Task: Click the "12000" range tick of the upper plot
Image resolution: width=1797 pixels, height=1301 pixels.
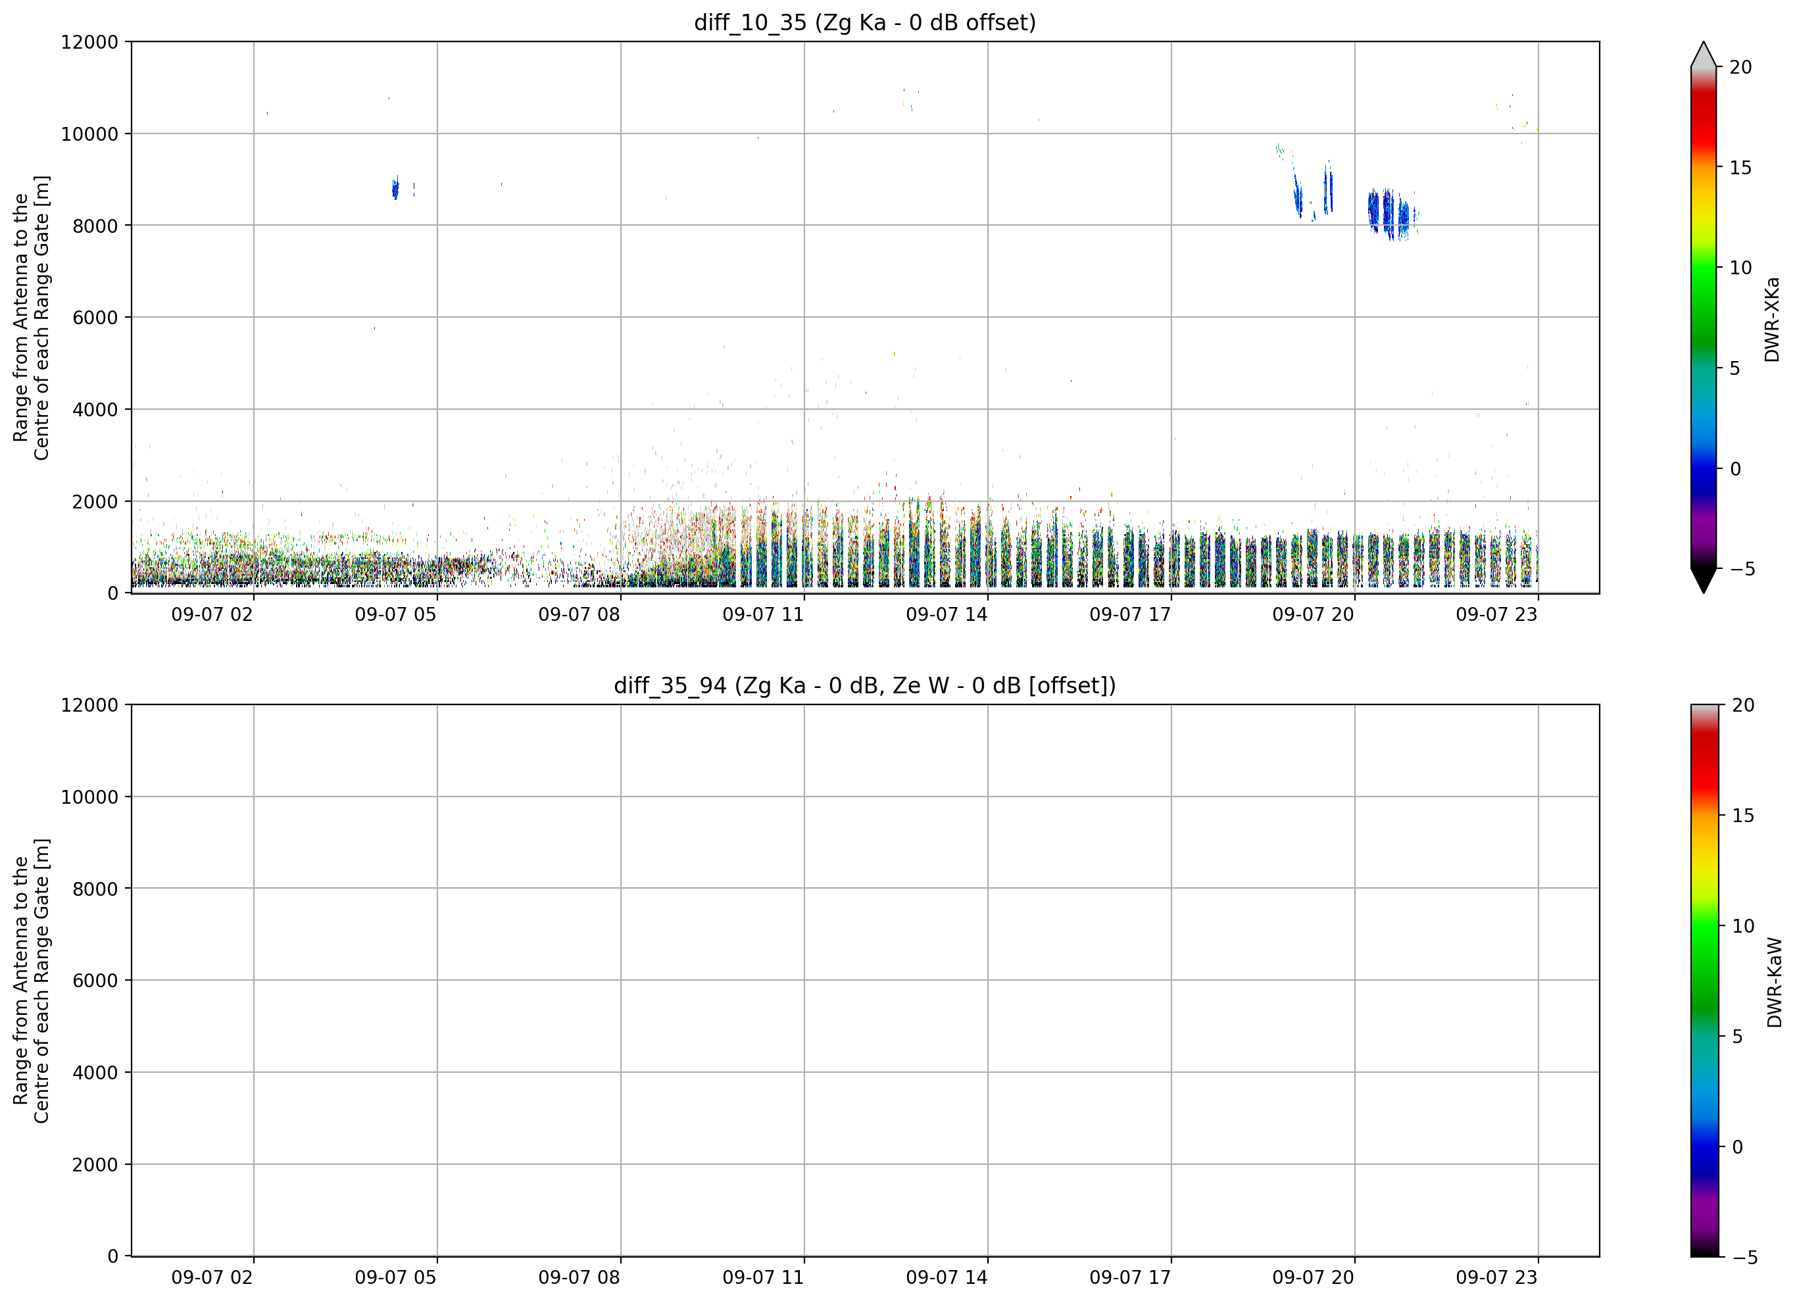Action: point(89,42)
